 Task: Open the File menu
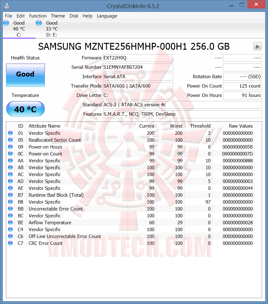click(8, 16)
